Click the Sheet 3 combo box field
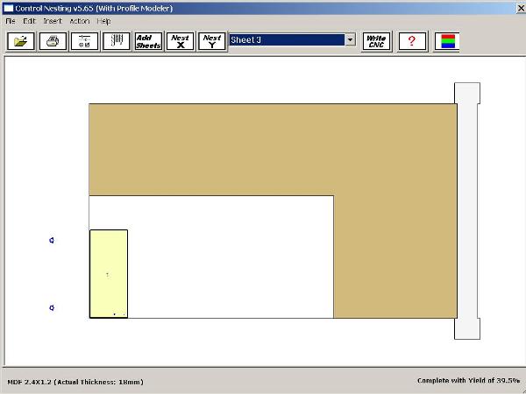526x394 pixels. (x=286, y=40)
